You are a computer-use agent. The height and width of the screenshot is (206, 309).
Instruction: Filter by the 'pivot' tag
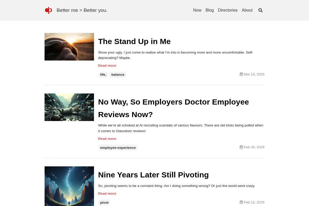(104, 203)
